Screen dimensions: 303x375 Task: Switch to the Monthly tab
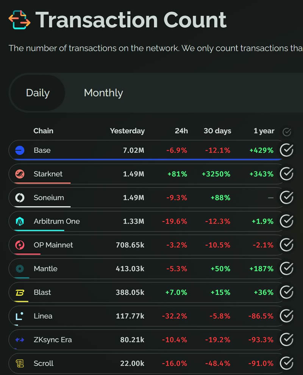coord(103,93)
